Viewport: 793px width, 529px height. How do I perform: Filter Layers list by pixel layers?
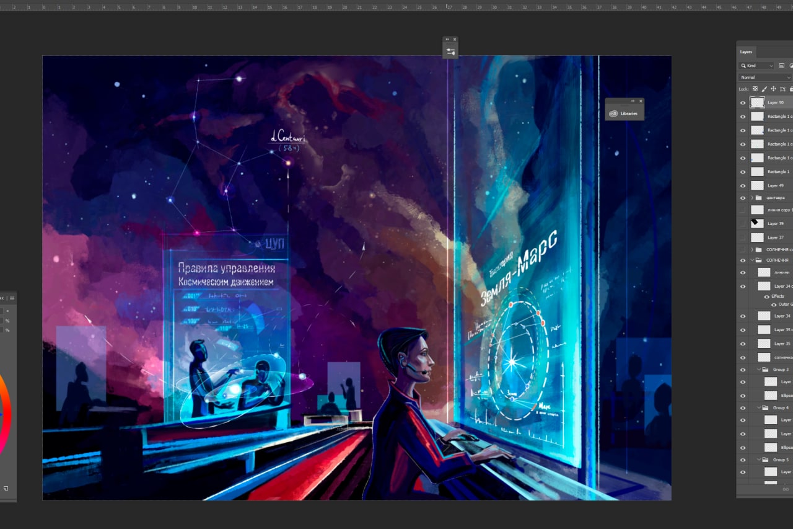point(781,65)
